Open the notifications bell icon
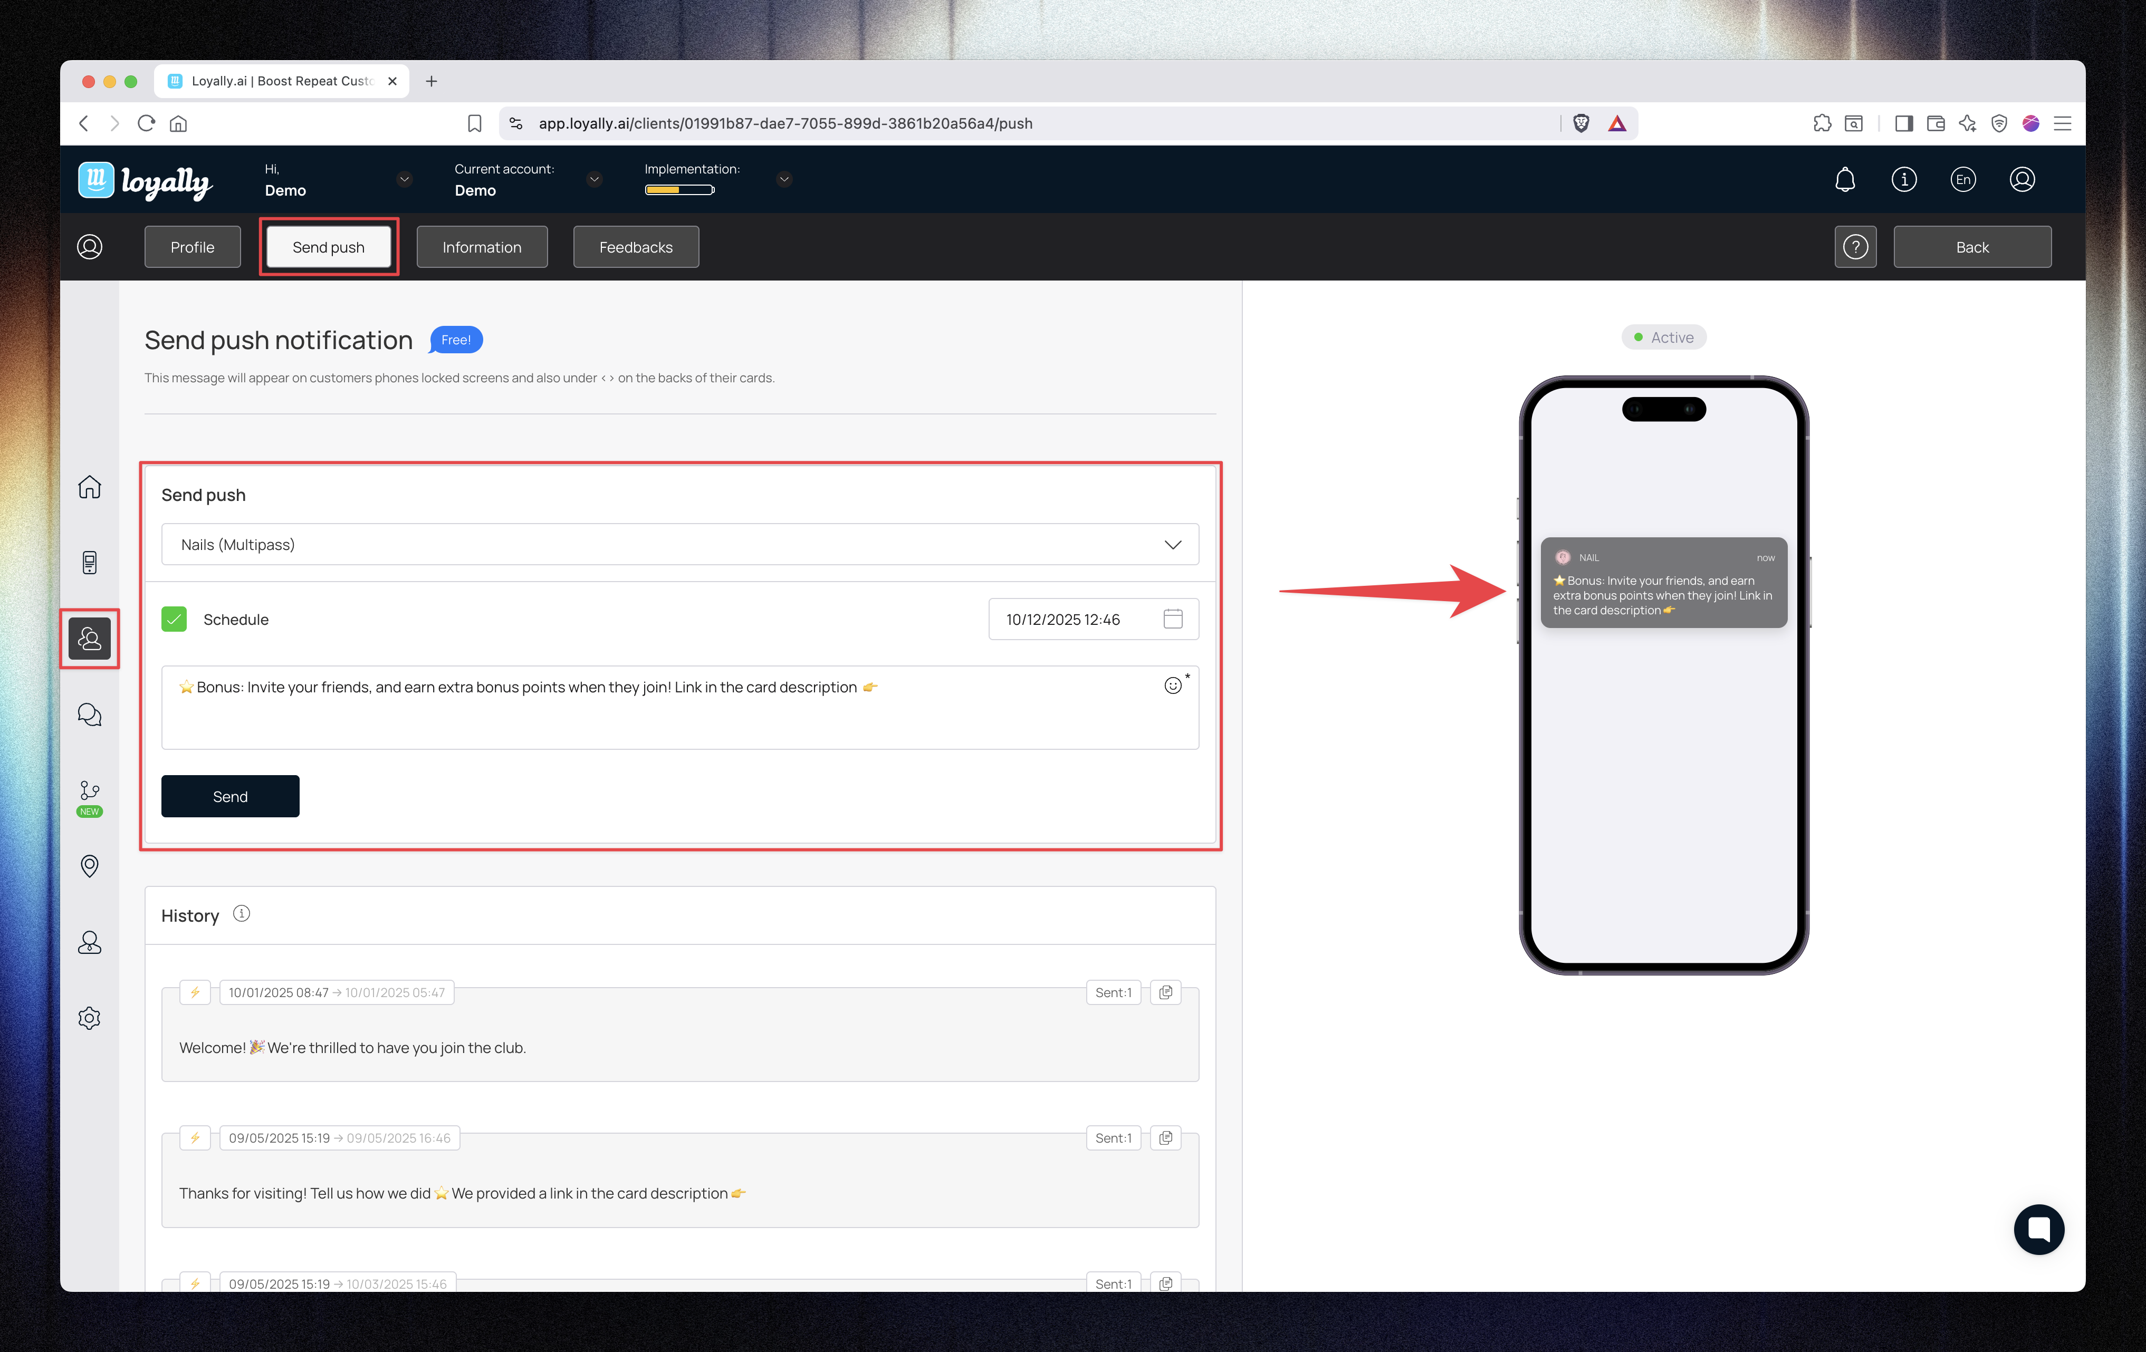The width and height of the screenshot is (2146, 1352). click(1845, 179)
